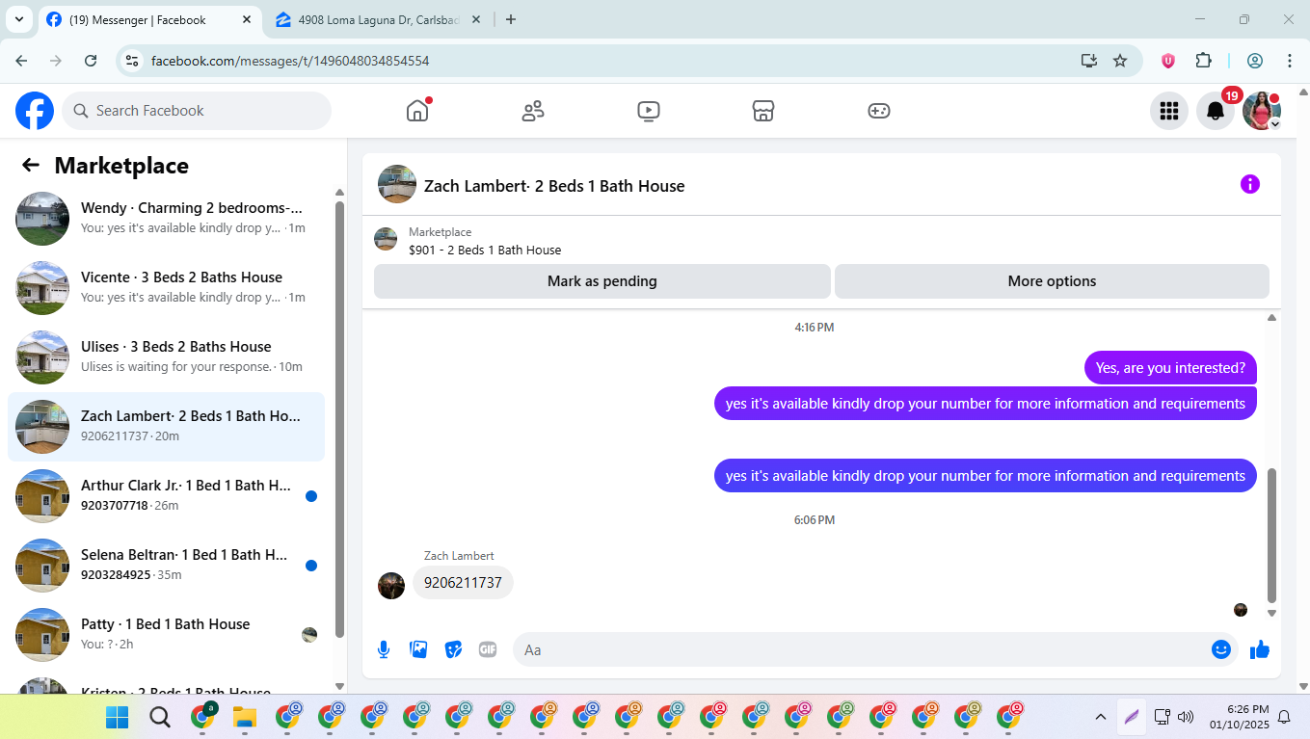Click the chat scrollbar down arrow

pos(1271,613)
